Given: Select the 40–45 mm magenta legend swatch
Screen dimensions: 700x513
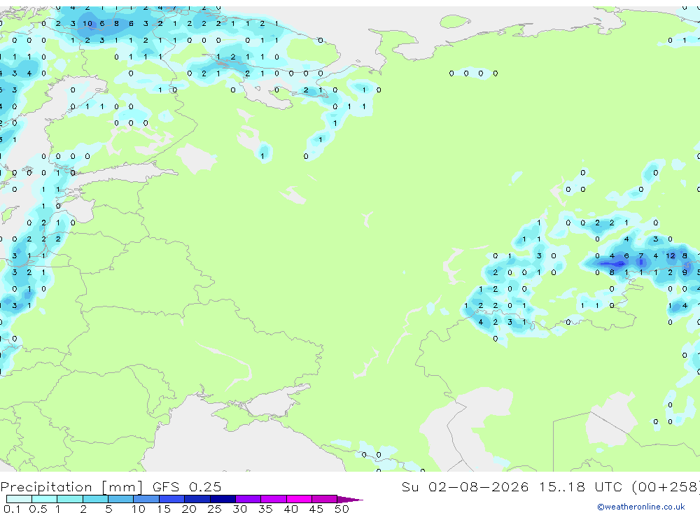Looking at the screenshot, I should tap(299, 499).
